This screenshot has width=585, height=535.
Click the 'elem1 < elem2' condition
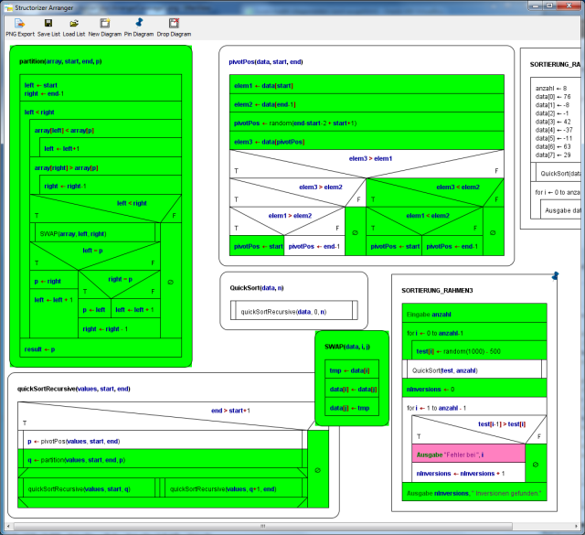pos(428,216)
